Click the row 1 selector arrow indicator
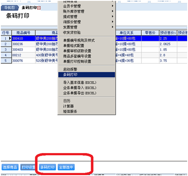Screen dimensions: 188x176 (x=10, y=39)
